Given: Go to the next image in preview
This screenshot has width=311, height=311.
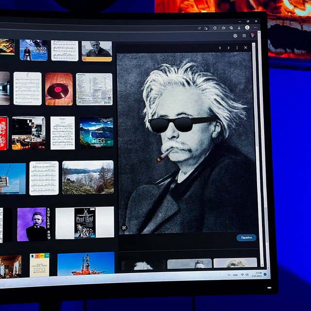Looking at the screenshot, I should (x=228, y=48).
